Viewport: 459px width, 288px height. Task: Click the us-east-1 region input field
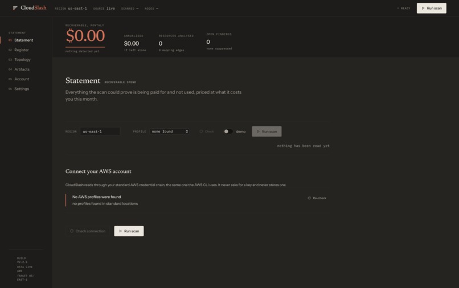(100, 131)
